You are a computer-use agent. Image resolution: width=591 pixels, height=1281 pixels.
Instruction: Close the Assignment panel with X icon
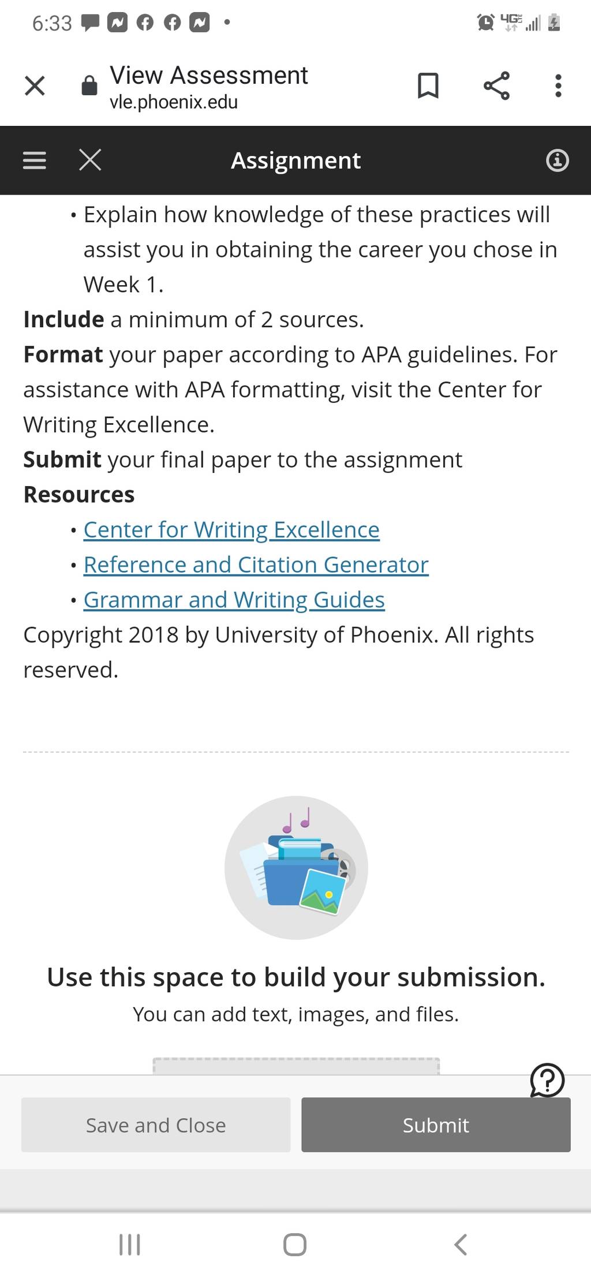tap(90, 160)
